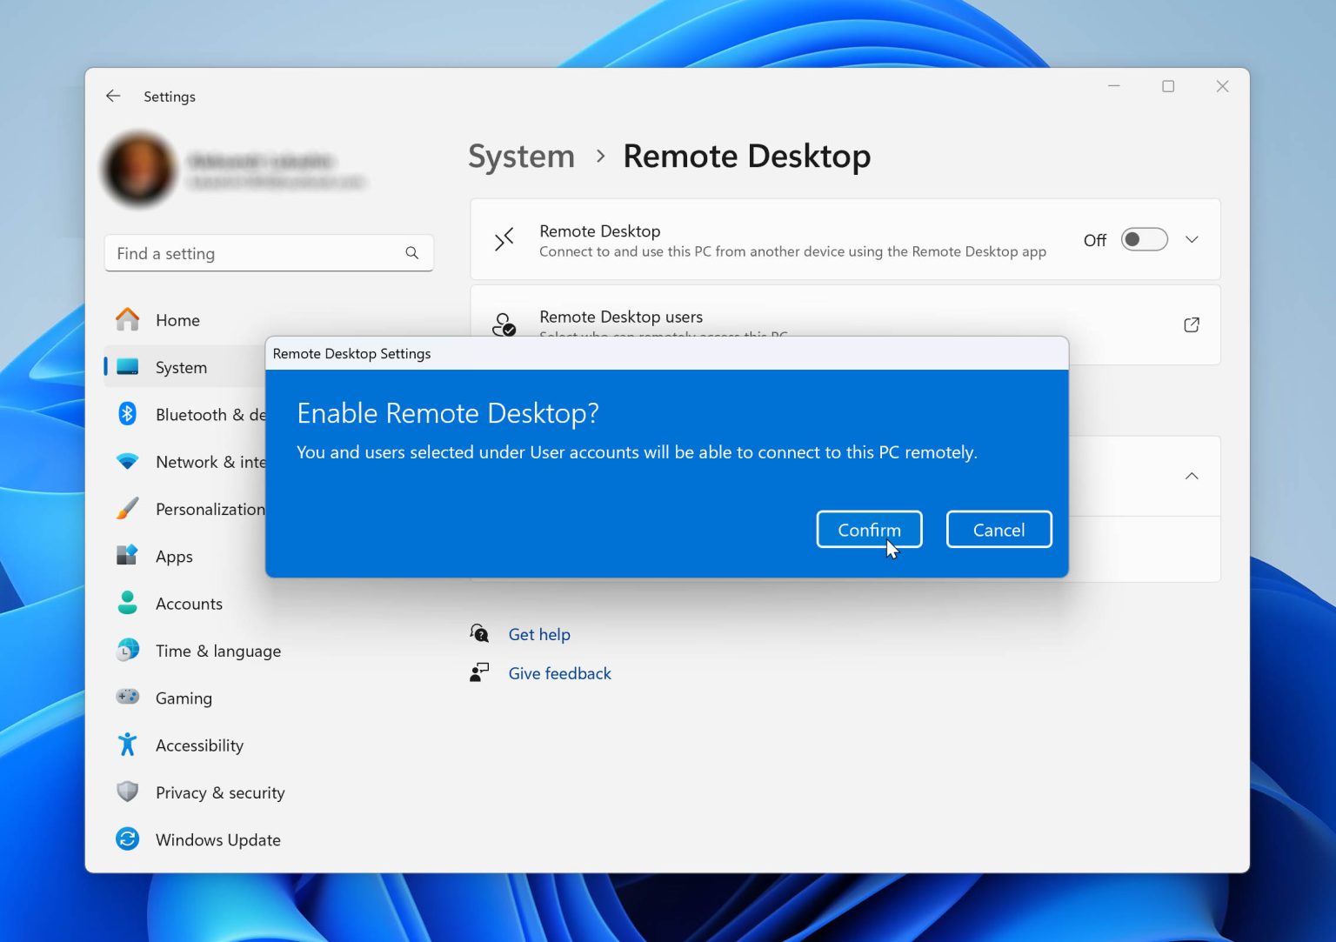Cancel the Remote Desktop dialog
This screenshot has width=1336, height=942.
(998, 529)
